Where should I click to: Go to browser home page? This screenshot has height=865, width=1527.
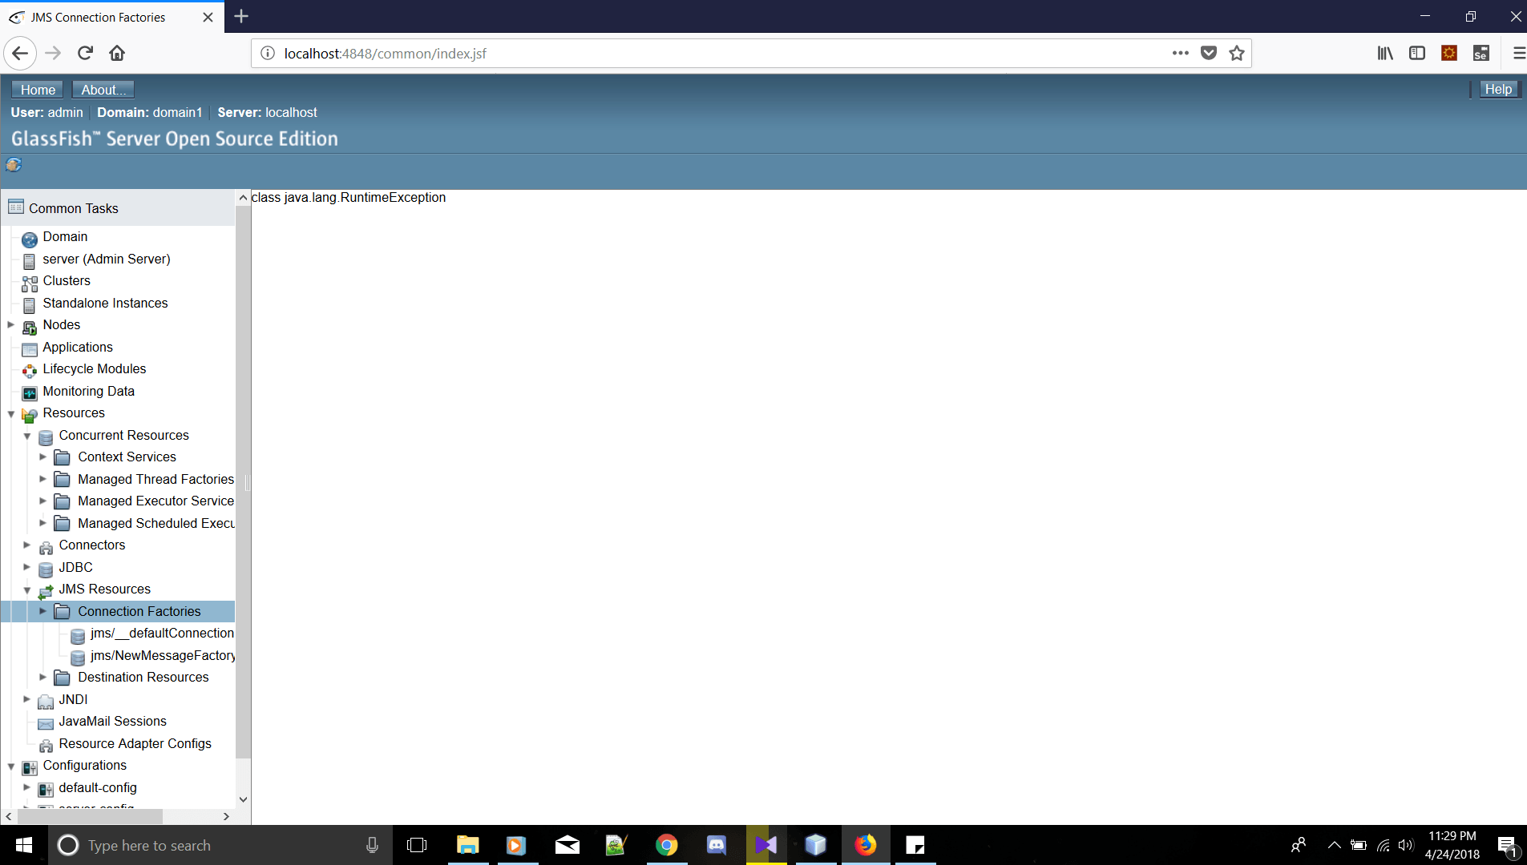click(117, 53)
